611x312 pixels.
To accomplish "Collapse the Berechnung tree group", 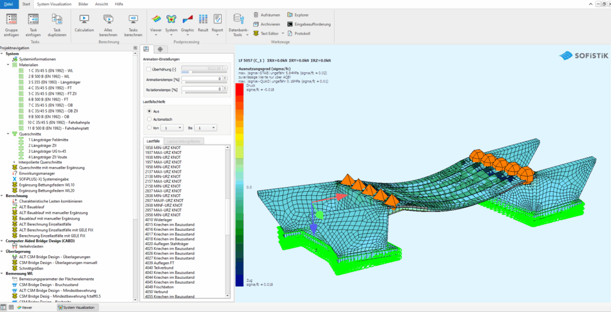I will click(2, 196).
